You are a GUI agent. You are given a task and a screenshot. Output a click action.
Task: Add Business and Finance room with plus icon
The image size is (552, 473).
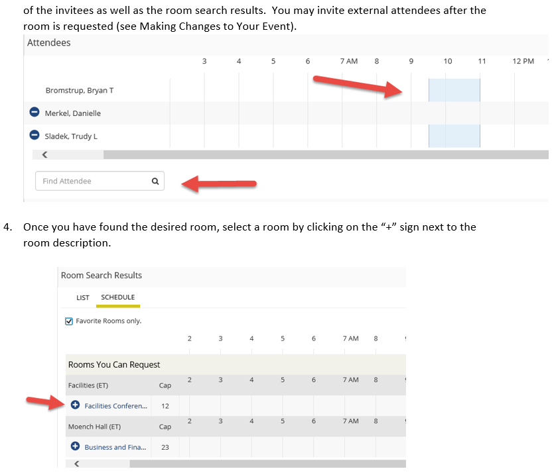[76, 447]
